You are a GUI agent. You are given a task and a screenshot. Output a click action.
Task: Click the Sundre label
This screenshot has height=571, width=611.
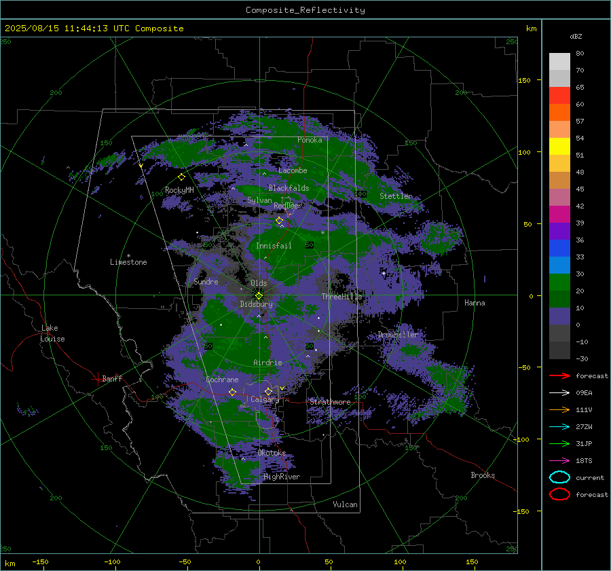(206, 282)
